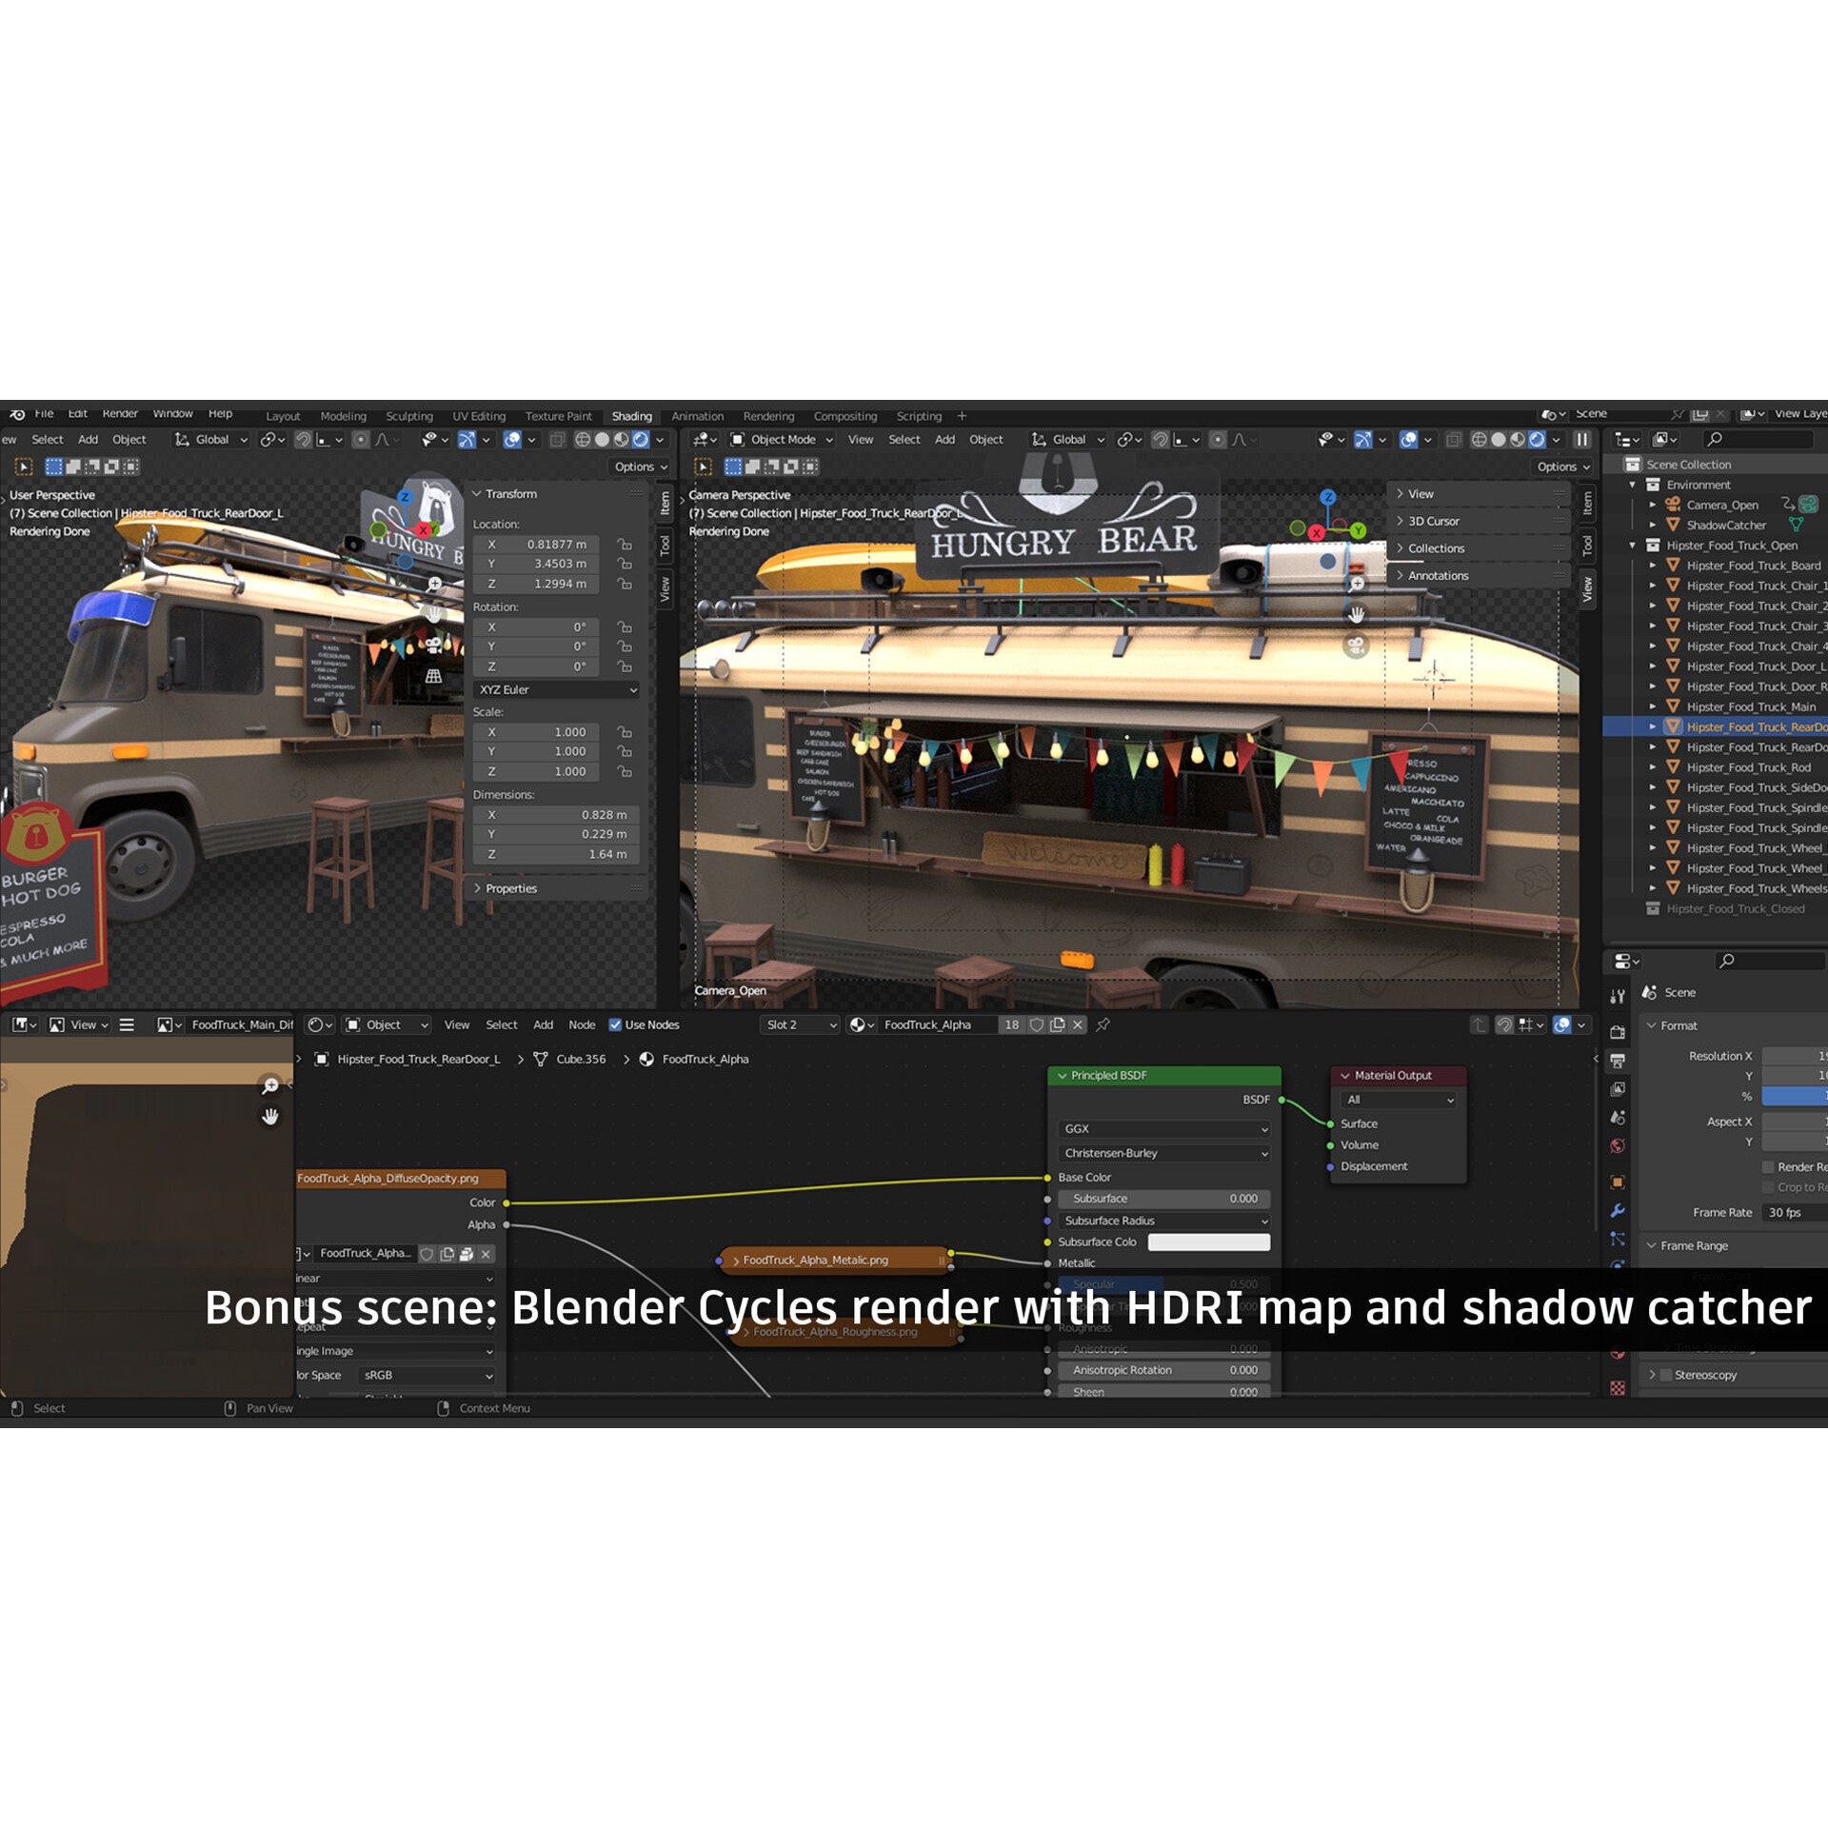Open the Output Properties tab

1618,1060
